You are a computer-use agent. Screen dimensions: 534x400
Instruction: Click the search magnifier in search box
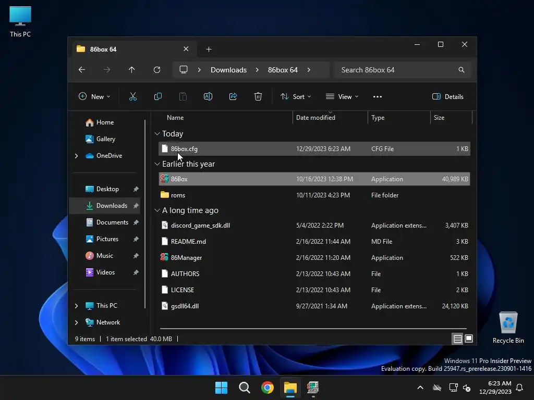click(x=462, y=70)
